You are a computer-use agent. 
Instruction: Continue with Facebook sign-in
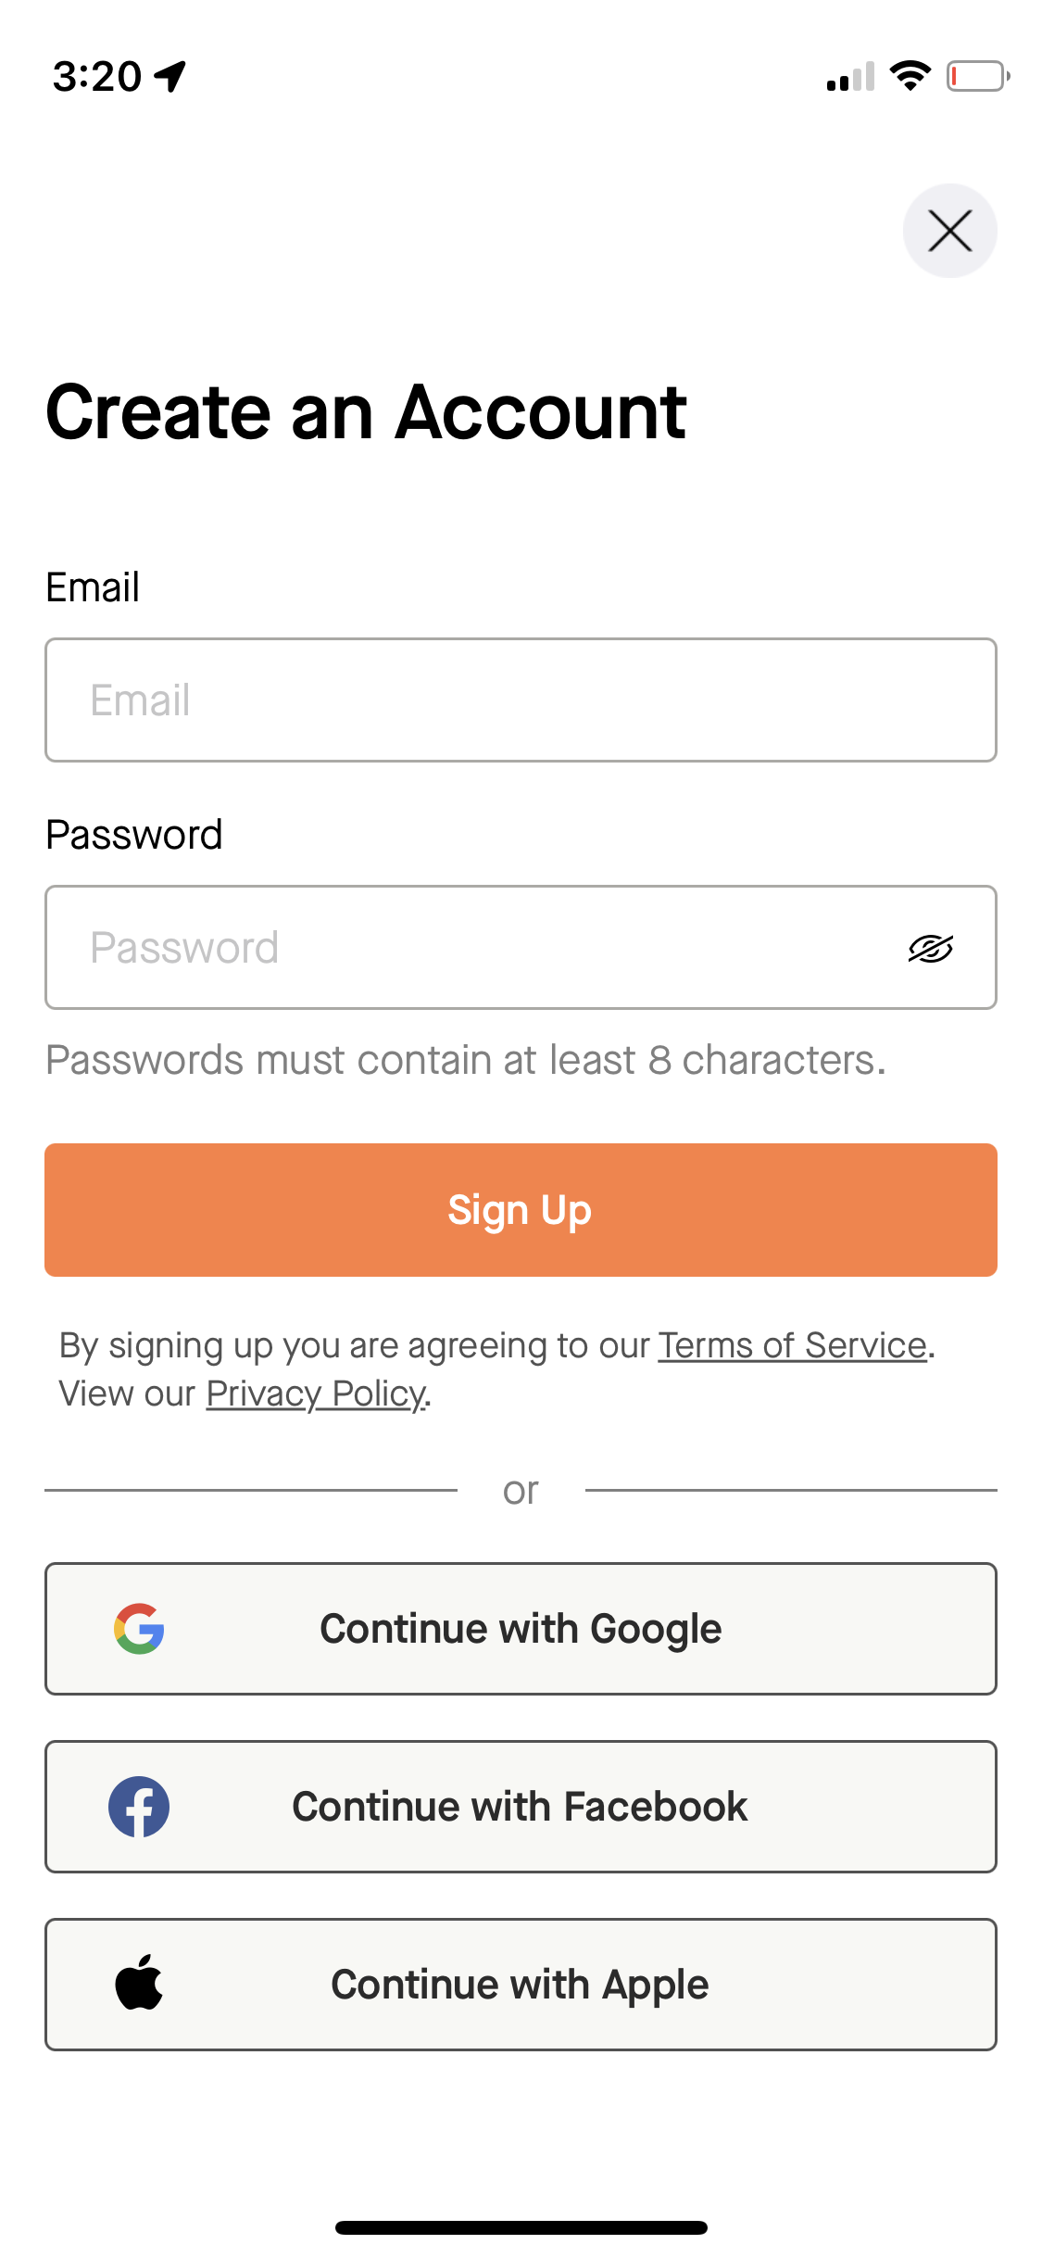pos(521,1807)
